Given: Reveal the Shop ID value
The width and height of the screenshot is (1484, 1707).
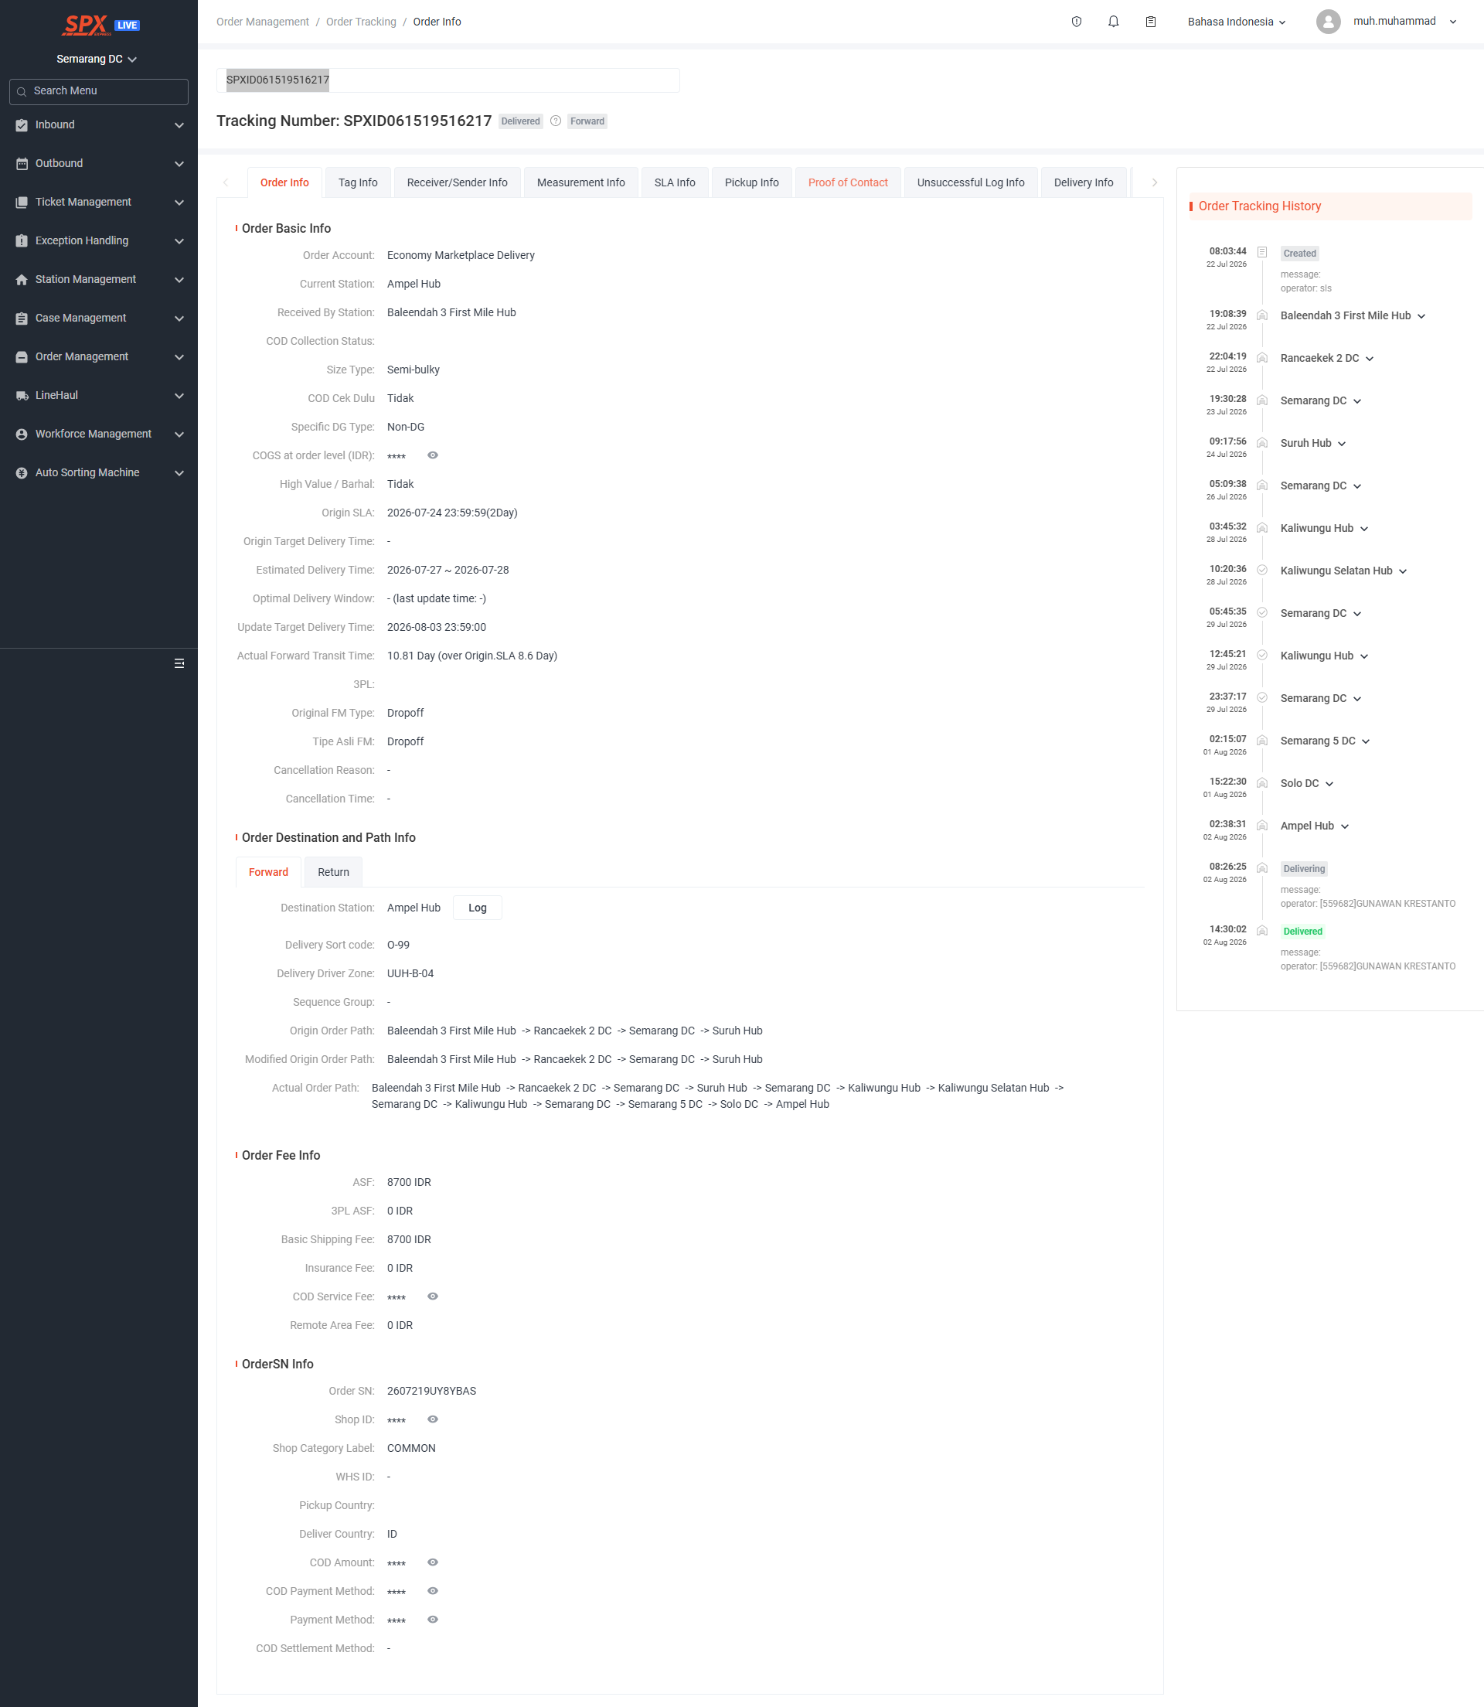Looking at the screenshot, I should coord(432,1419).
